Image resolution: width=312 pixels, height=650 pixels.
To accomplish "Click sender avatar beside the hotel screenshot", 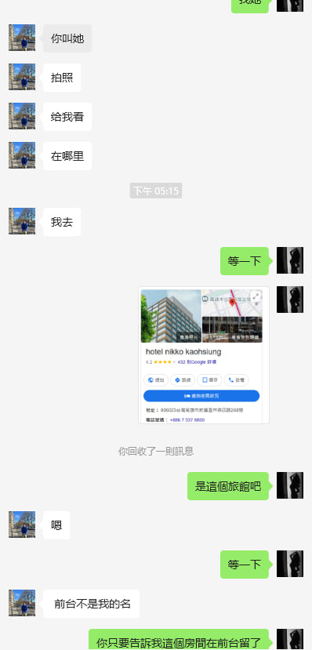I will (x=290, y=300).
